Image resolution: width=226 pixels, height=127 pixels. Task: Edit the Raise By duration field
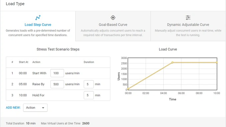pyautogui.click(x=89, y=84)
